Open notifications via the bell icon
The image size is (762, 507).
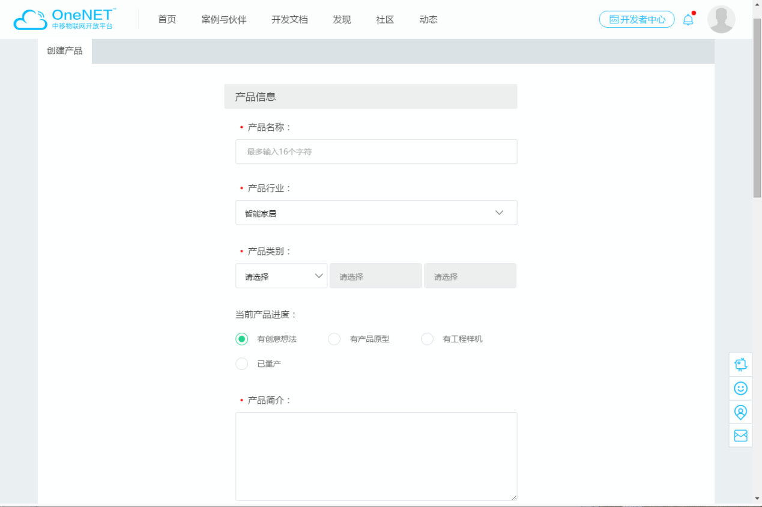[x=688, y=19]
